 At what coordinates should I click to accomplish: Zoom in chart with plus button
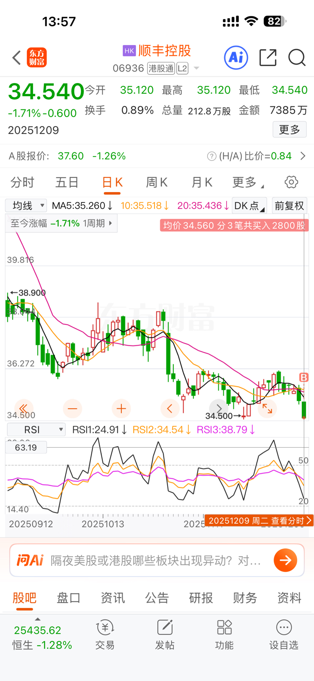click(x=121, y=408)
